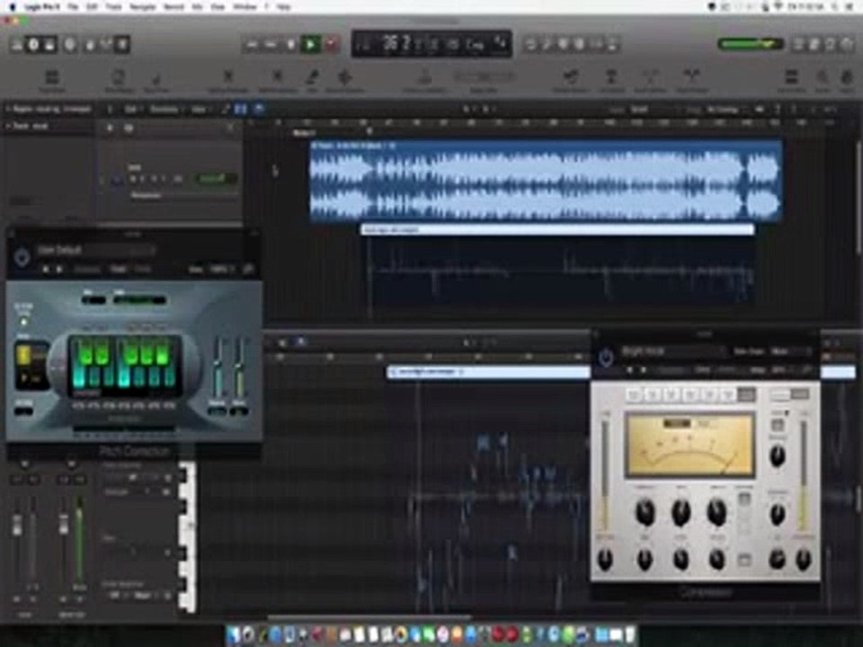
Task: Collapse the Region inspector disclosure triangle
Action: [8, 110]
